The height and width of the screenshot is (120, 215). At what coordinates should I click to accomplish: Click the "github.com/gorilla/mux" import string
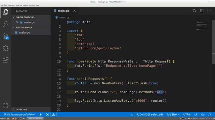(x=98, y=48)
